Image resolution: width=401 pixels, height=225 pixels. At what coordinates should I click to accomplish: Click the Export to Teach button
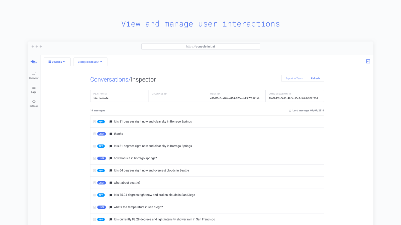(x=294, y=78)
